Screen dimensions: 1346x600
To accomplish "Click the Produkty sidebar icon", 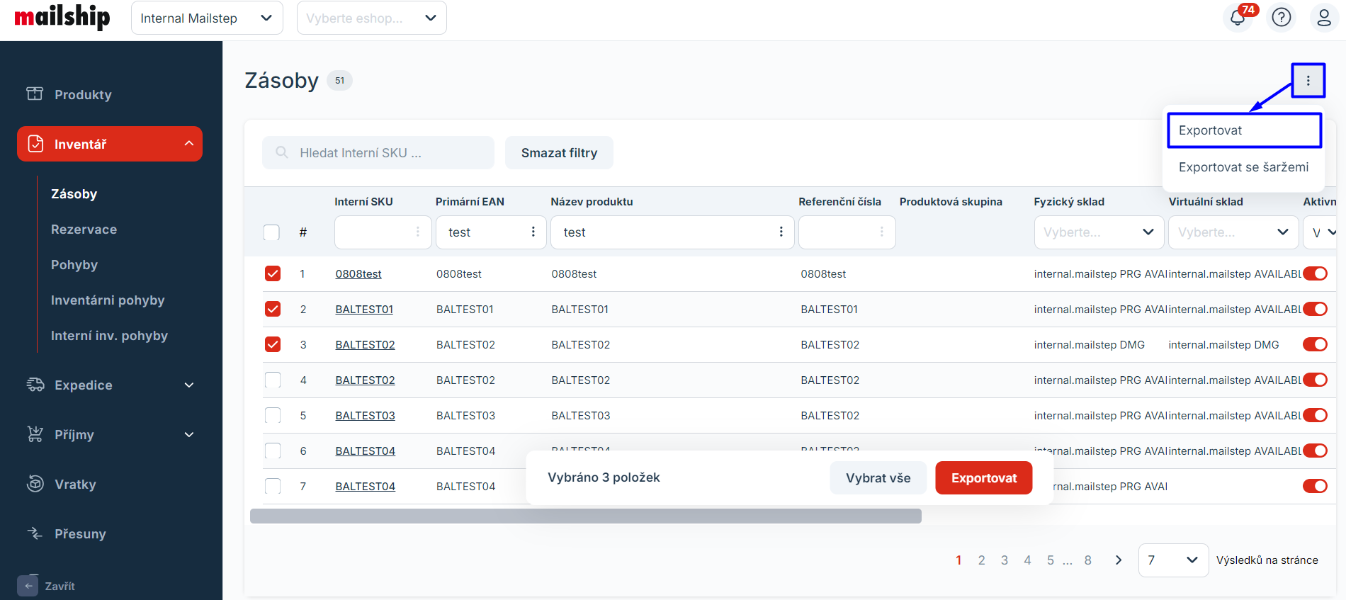I will tap(35, 94).
